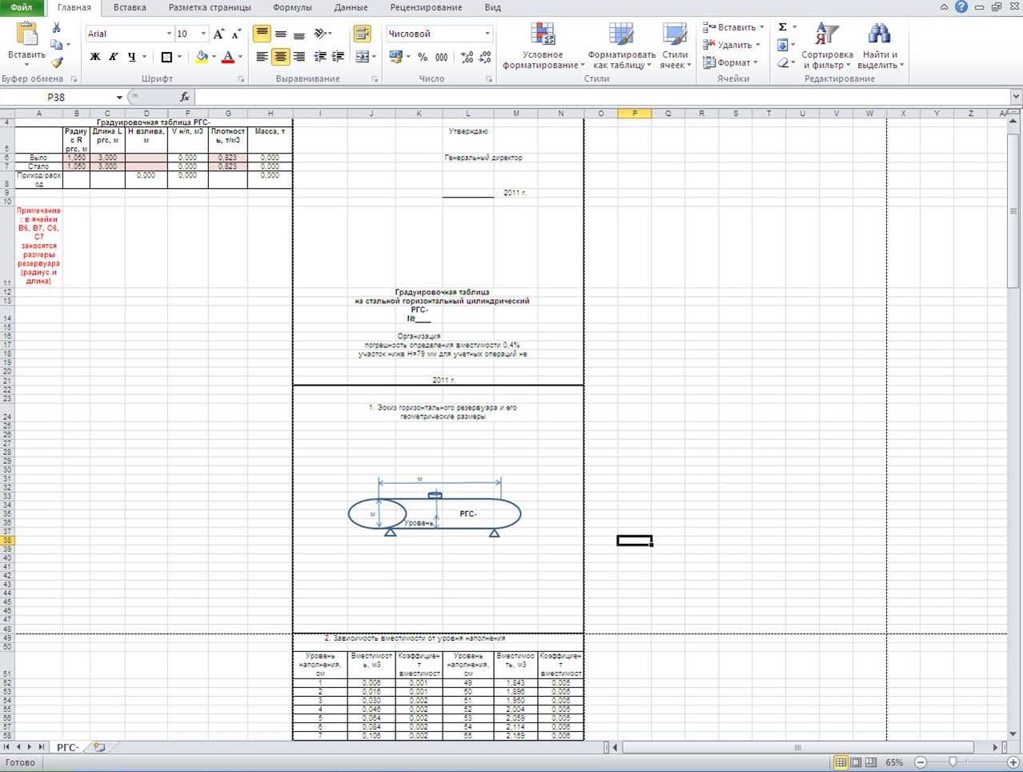Open the Arial font name dropdown
The height and width of the screenshot is (772, 1023).
point(169,34)
